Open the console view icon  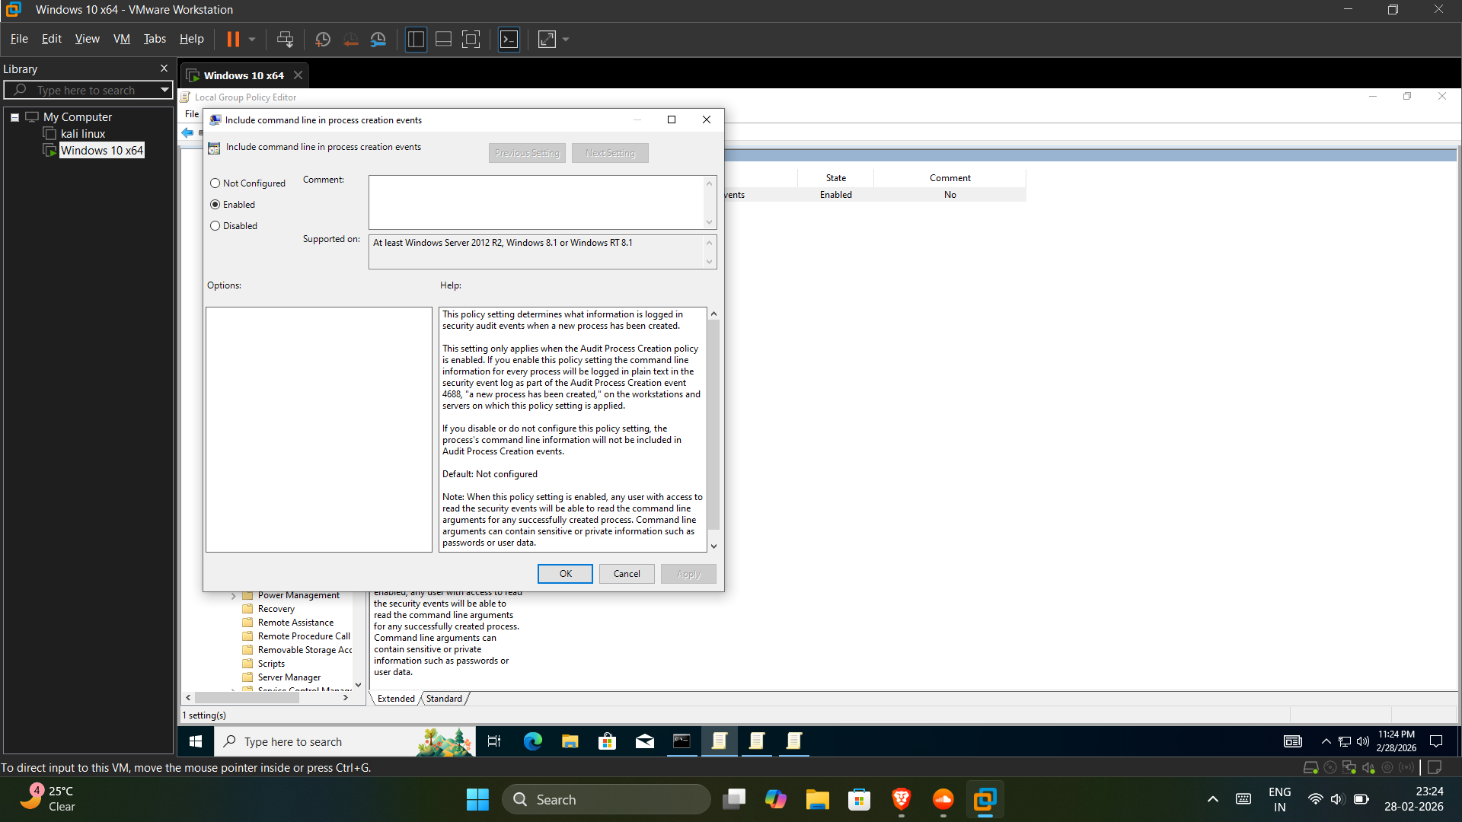tap(509, 39)
